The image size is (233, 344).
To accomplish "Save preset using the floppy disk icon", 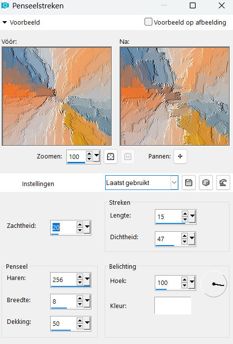I will tap(188, 183).
